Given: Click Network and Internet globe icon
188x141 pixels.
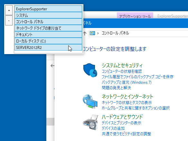Looking at the screenshot, I should pos(90,102).
